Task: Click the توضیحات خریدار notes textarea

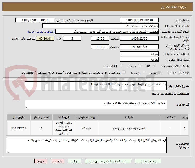Action: coord(86,145)
